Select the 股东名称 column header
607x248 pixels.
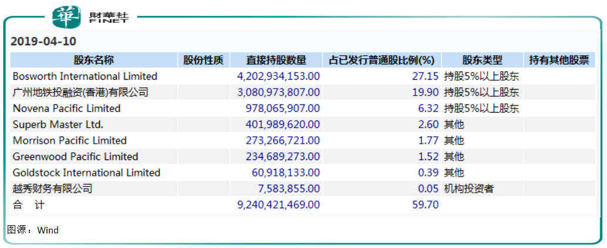click(x=93, y=60)
